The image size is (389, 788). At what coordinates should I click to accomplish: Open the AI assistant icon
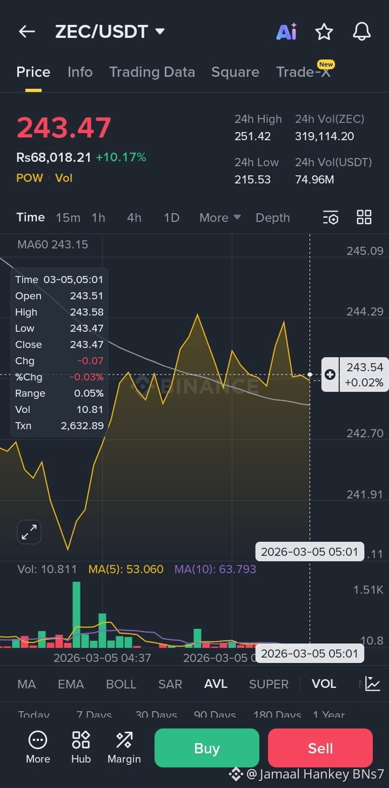coord(286,32)
